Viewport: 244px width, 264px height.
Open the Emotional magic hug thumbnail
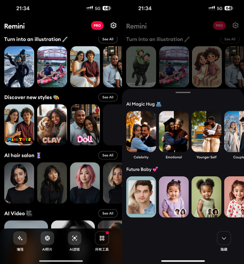[174, 132]
